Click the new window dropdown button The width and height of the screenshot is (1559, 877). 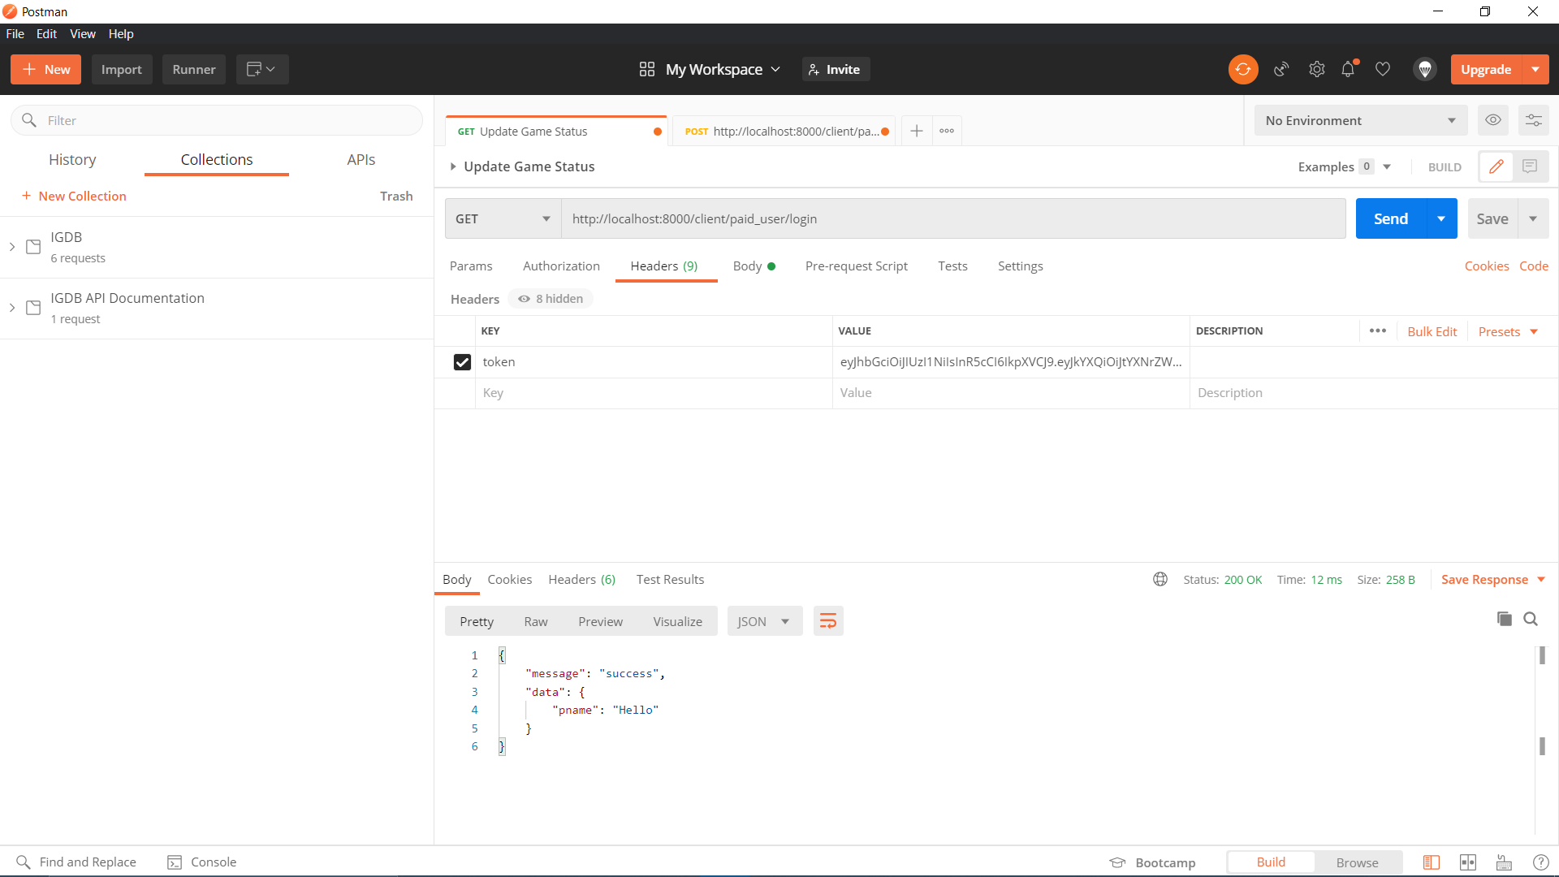[x=262, y=69]
